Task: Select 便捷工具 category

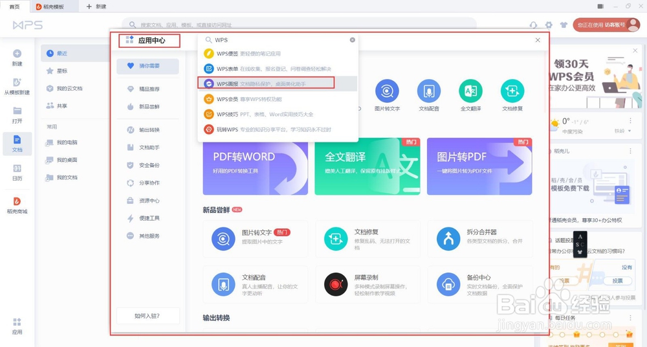Action: click(x=148, y=218)
